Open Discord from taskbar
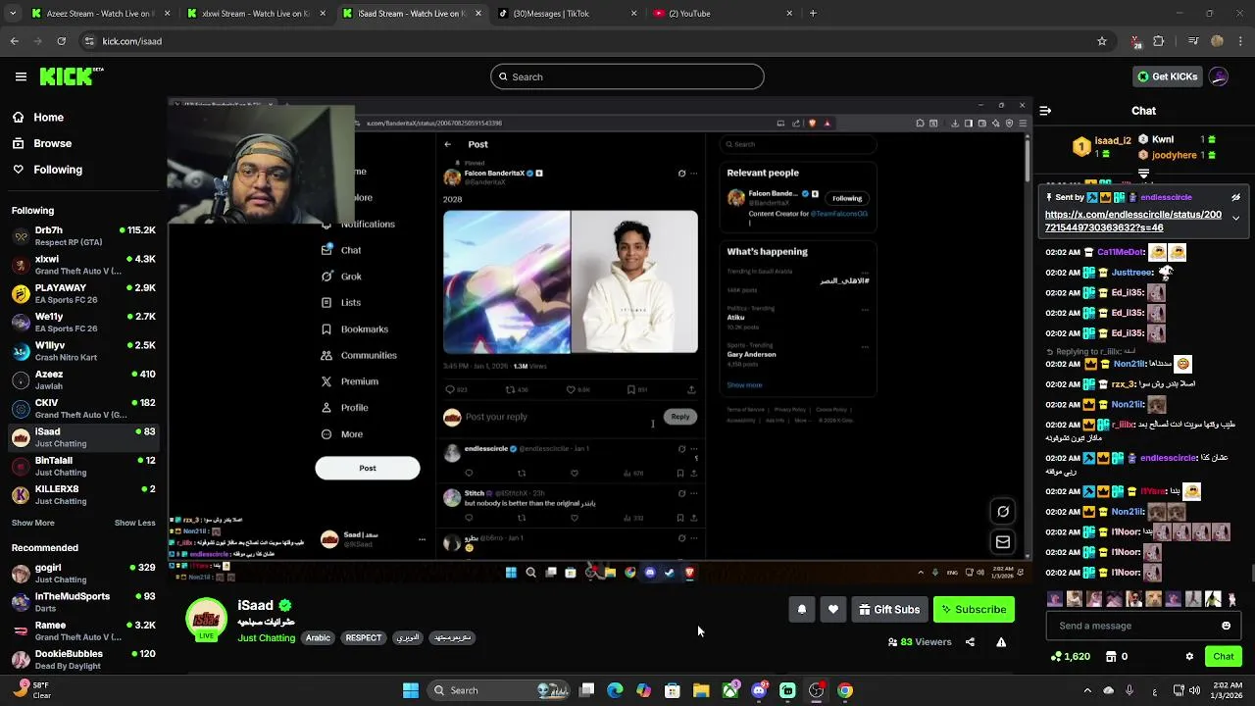This screenshot has height=706, width=1255. tap(759, 690)
